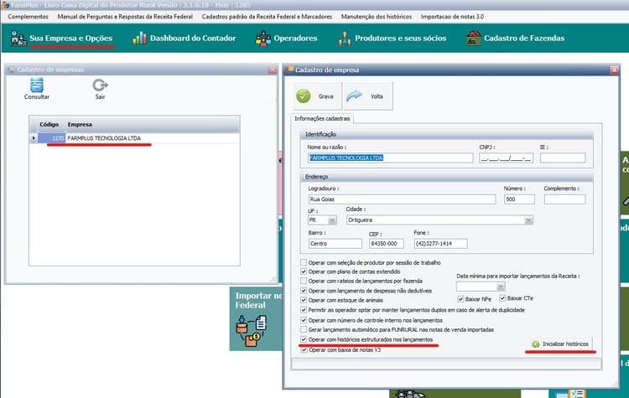This screenshot has width=629, height=398.
Task: Click the Consultar database icon
Action: tap(36, 85)
